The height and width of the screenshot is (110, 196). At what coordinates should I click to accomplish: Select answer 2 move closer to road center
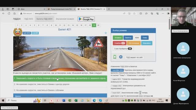coord(60,84)
